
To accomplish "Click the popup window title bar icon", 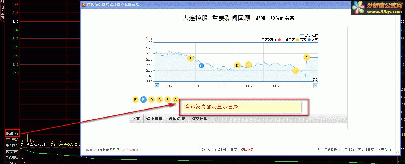I will 84,5.
